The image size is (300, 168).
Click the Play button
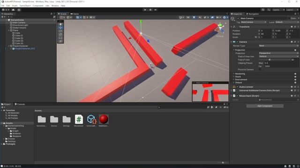tap(145, 10)
